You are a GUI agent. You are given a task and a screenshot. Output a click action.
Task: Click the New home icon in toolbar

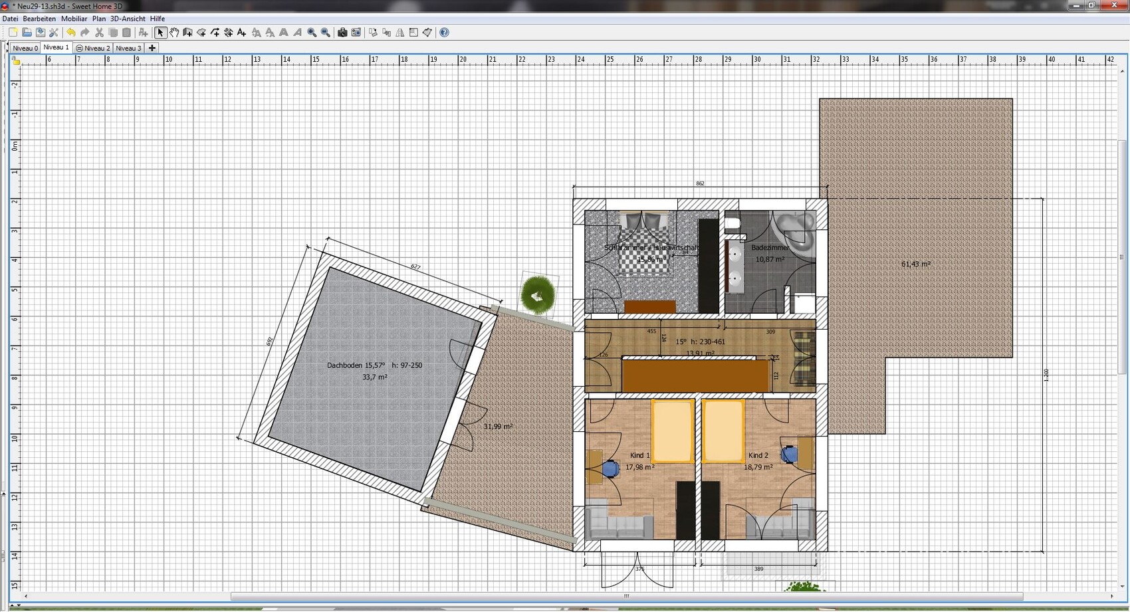pyautogui.click(x=13, y=33)
